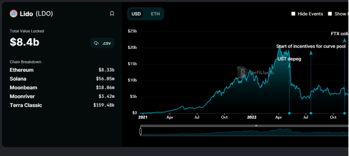
Task: Click the UST depeg event label
Action: [289, 59]
